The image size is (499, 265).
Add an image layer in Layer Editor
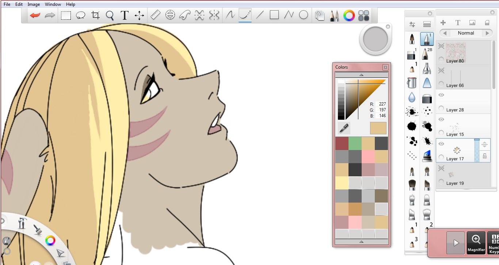pyautogui.click(x=472, y=23)
